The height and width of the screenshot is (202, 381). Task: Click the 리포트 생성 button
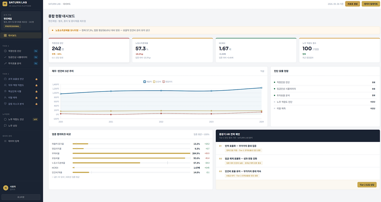tap(353, 4)
